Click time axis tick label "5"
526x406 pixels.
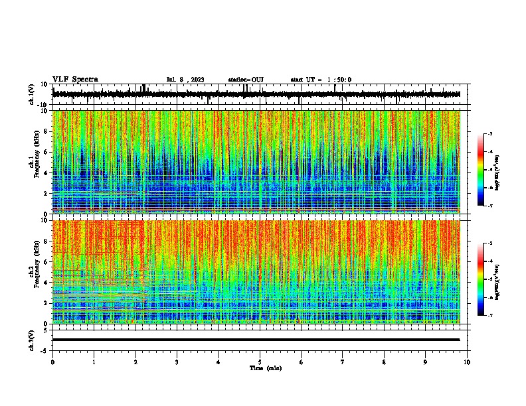[x=260, y=362]
